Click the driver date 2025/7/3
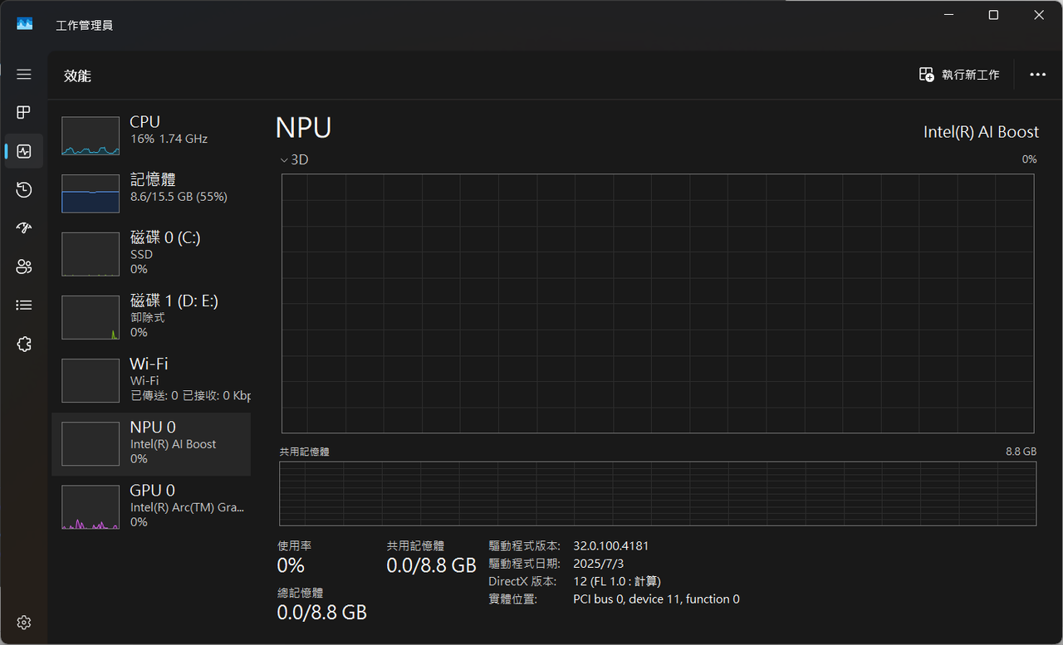The width and height of the screenshot is (1063, 645). pos(598,564)
